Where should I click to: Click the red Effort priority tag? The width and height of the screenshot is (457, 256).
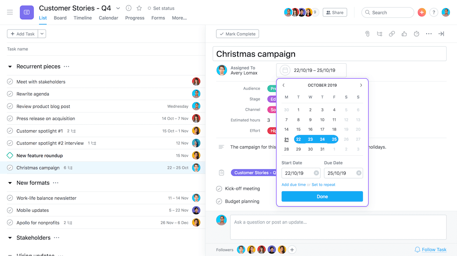pyautogui.click(x=272, y=131)
